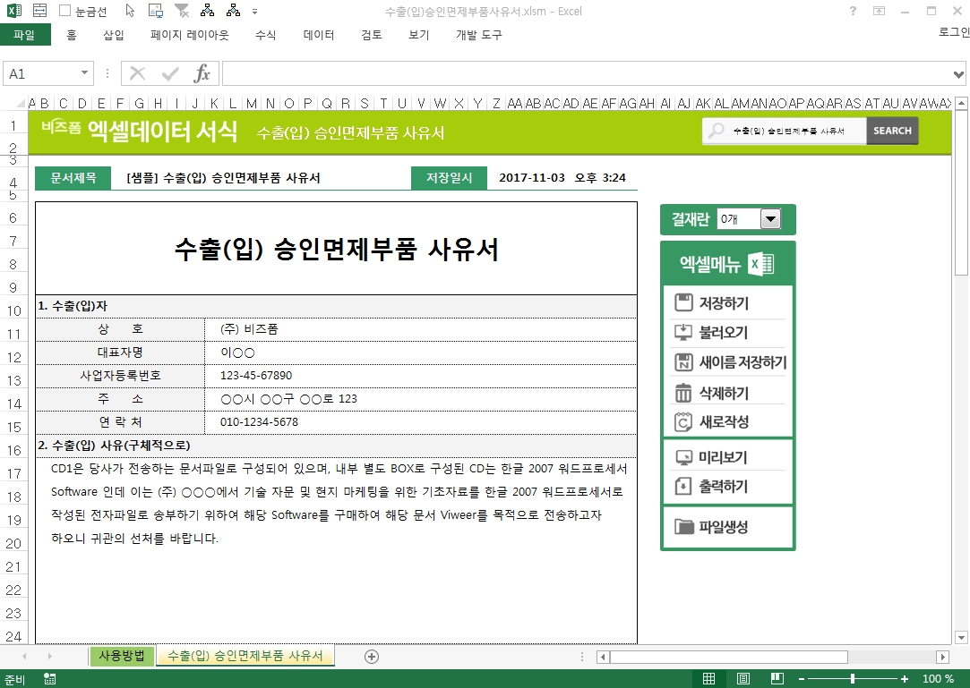This screenshot has width=970, height=688.
Task: Click the Insert Function fx icon
Action: pyautogui.click(x=202, y=73)
